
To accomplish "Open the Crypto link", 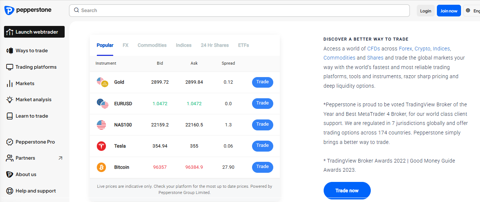I will (422, 49).
